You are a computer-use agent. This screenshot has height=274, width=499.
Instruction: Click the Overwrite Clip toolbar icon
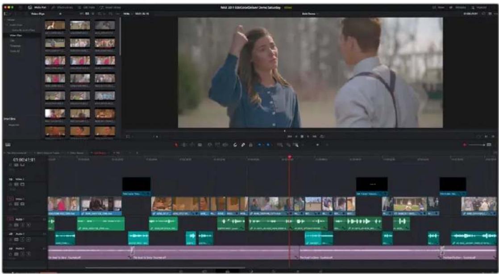click(217, 145)
